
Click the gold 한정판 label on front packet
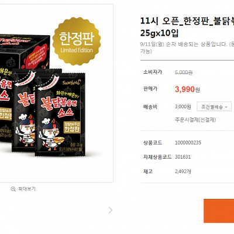point(72,127)
